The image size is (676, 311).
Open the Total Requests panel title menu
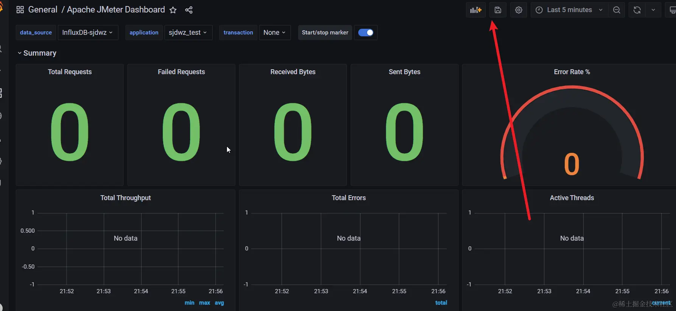70,72
